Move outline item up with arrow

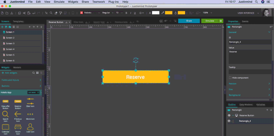pos(267,110)
